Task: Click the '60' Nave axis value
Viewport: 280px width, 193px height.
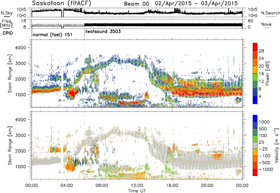Action: (250, 21)
